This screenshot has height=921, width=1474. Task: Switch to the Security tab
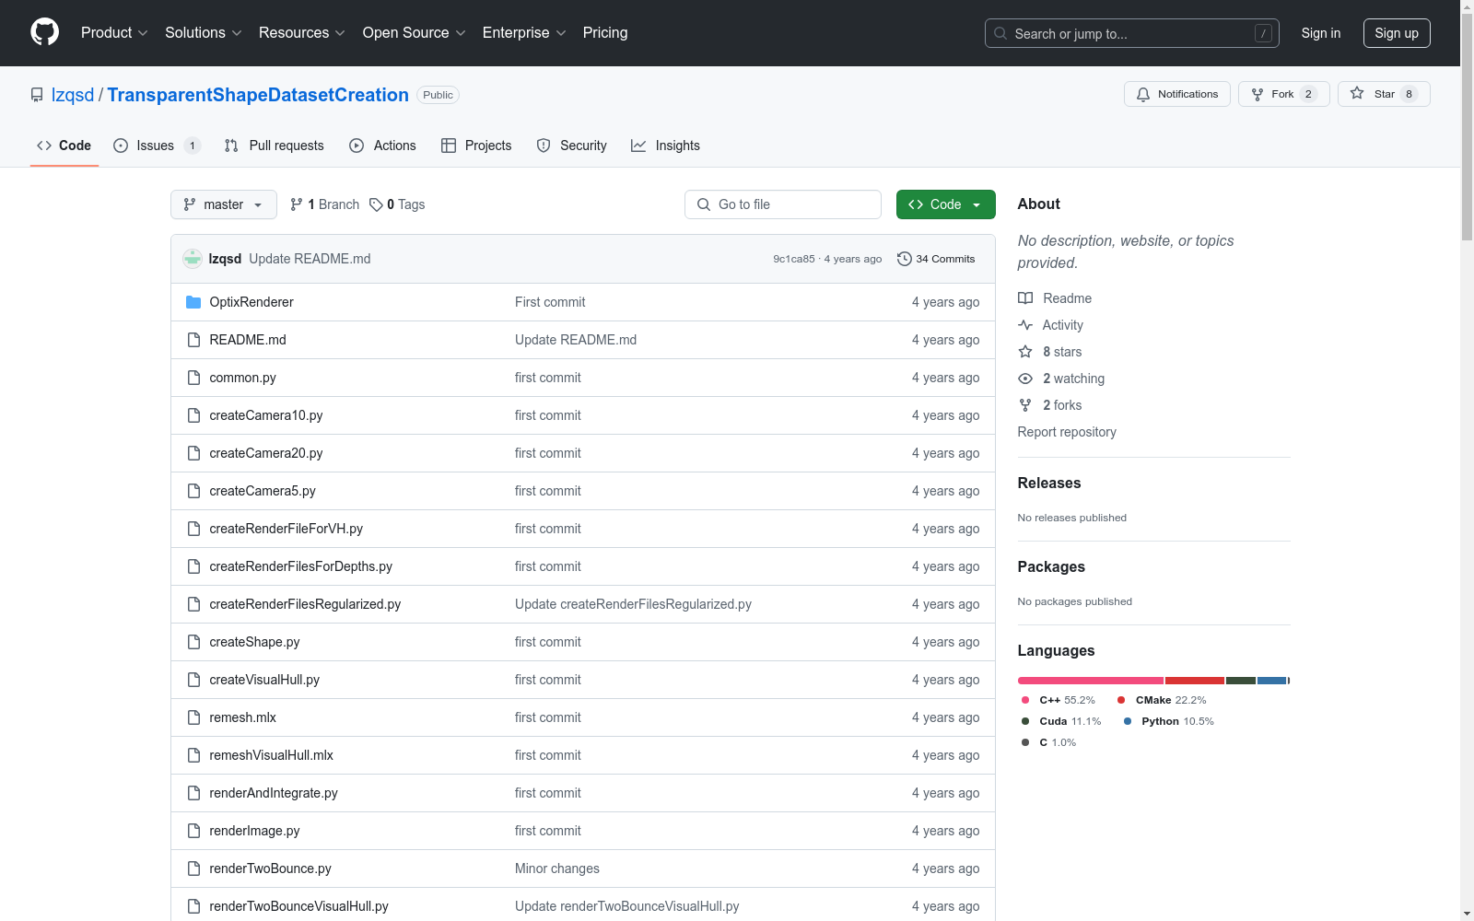(572, 146)
